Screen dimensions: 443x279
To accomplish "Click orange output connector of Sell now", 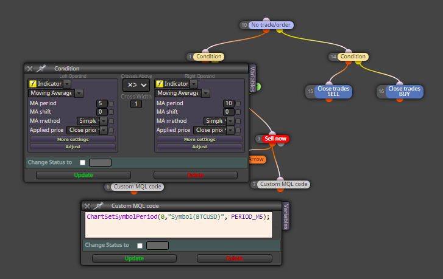I will (x=272, y=143).
